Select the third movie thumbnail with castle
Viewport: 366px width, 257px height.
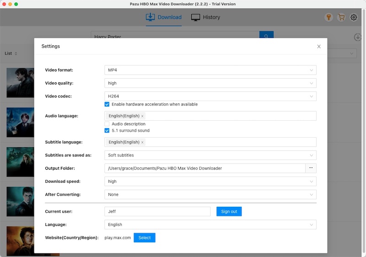20,162
